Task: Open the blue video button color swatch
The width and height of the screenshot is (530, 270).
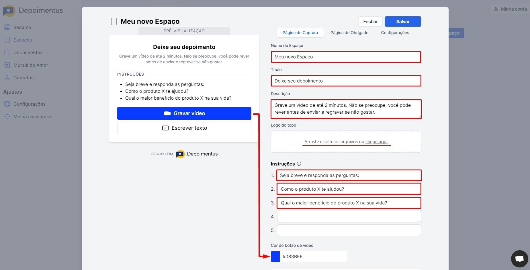Action: click(x=275, y=257)
